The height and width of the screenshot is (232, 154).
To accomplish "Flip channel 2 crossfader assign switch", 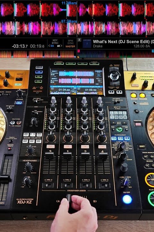I will pos(85,185).
